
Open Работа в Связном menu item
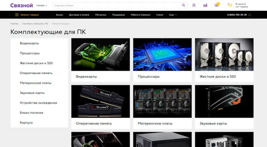(140, 15)
